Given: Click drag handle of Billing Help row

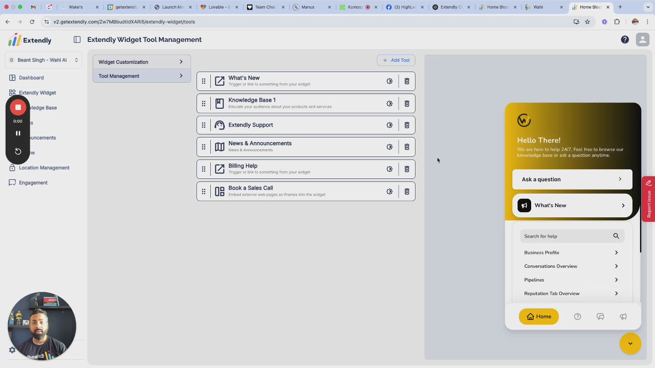Looking at the screenshot, I should pyautogui.click(x=204, y=169).
